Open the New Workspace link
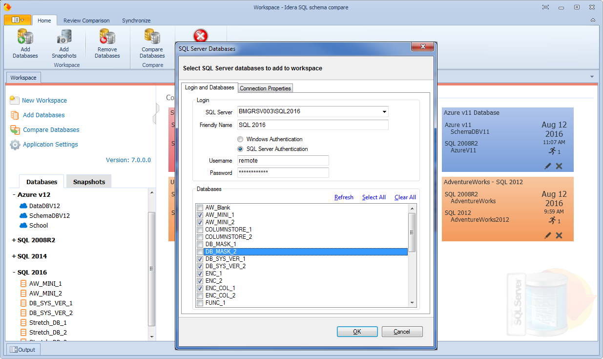 [44, 100]
